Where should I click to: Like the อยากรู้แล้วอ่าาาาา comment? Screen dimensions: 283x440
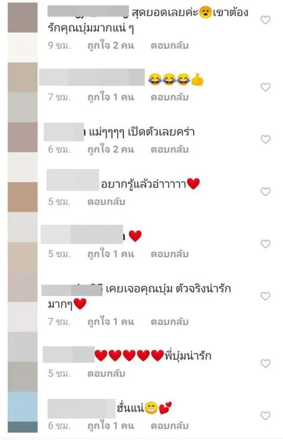(265, 191)
